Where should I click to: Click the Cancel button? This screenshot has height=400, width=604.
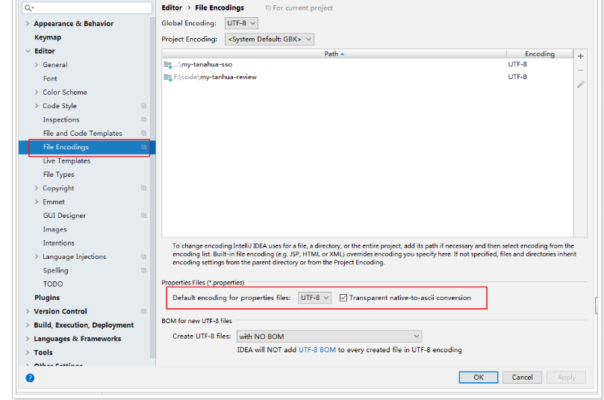[x=522, y=378]
